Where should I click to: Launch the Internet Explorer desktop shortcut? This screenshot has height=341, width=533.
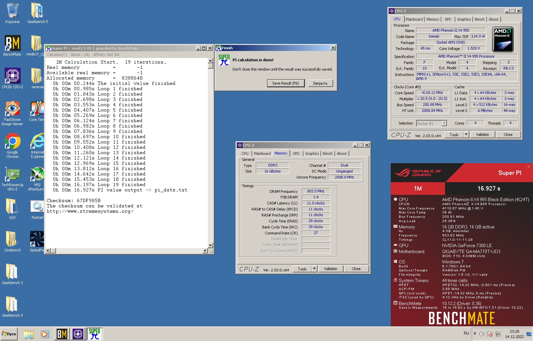pos(37,146)
